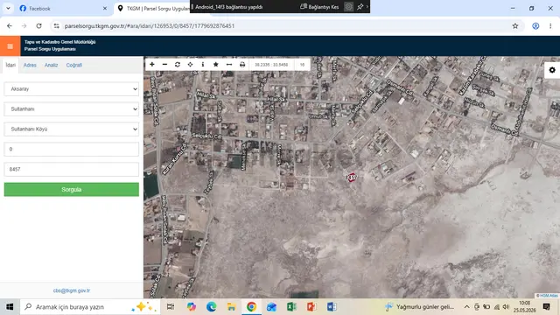Select the Coğrafi tab
Screen dimensions: 560x315
coord(74,65)
